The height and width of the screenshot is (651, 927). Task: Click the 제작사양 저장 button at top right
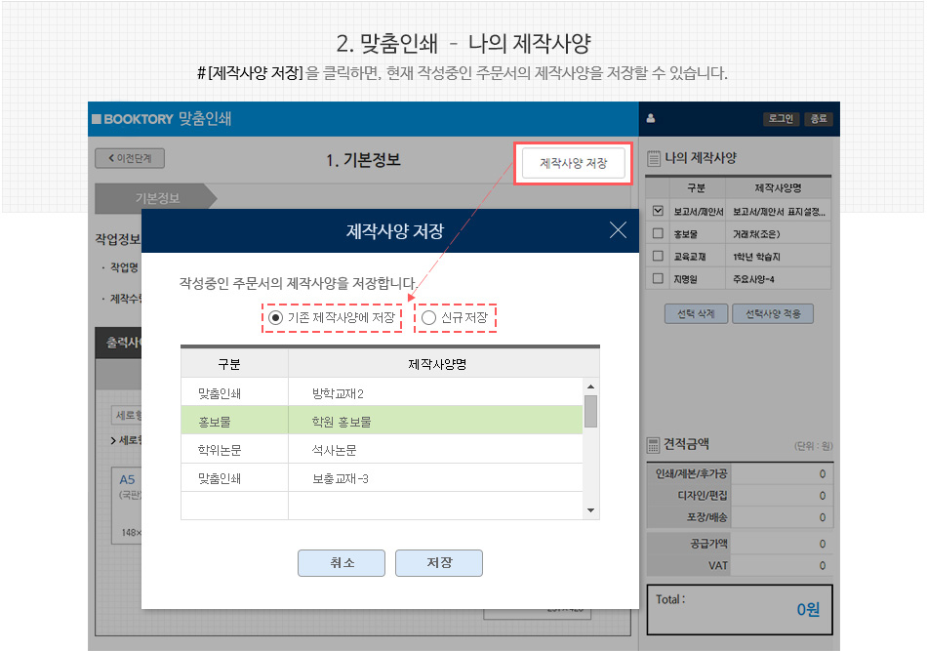[x=572, y=163]
